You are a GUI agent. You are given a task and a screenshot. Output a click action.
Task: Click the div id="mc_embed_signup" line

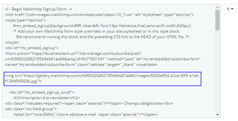pos(32,48)
